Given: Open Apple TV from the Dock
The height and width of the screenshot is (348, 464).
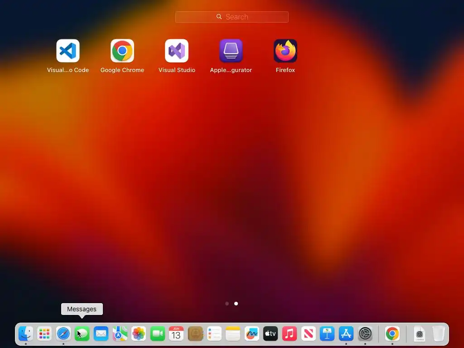Looking at the screenshot, I should (x=271, y=334).
